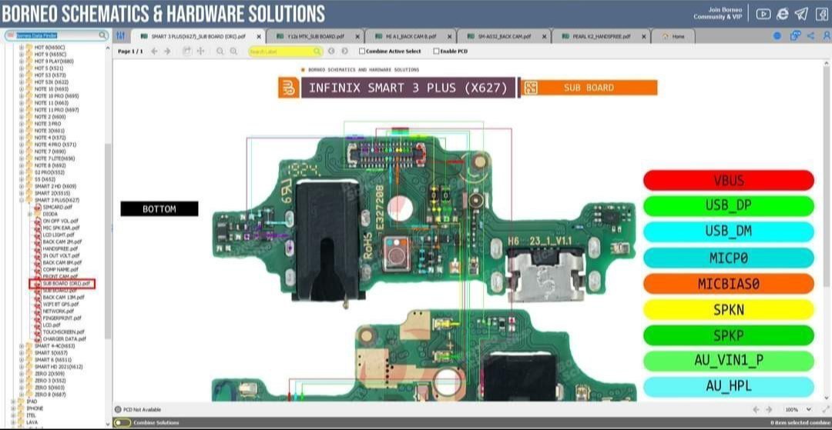
Task: Click the share icon near tabs
Action: coord(810,36)
